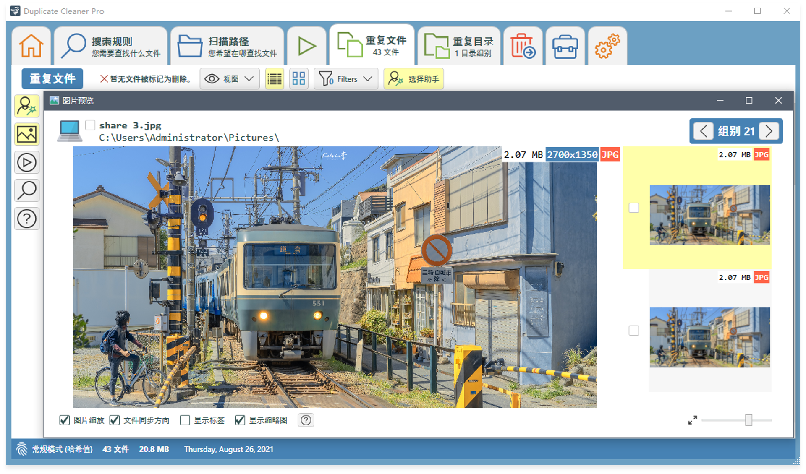Click magnifier search icon in left sidebar
Screen dimensions: 806x474
pos(27,190)
